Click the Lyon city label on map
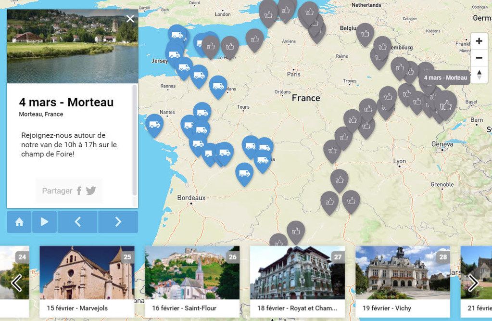The height and width of the screenshot is (321, 492). click(x=400, y=161)
